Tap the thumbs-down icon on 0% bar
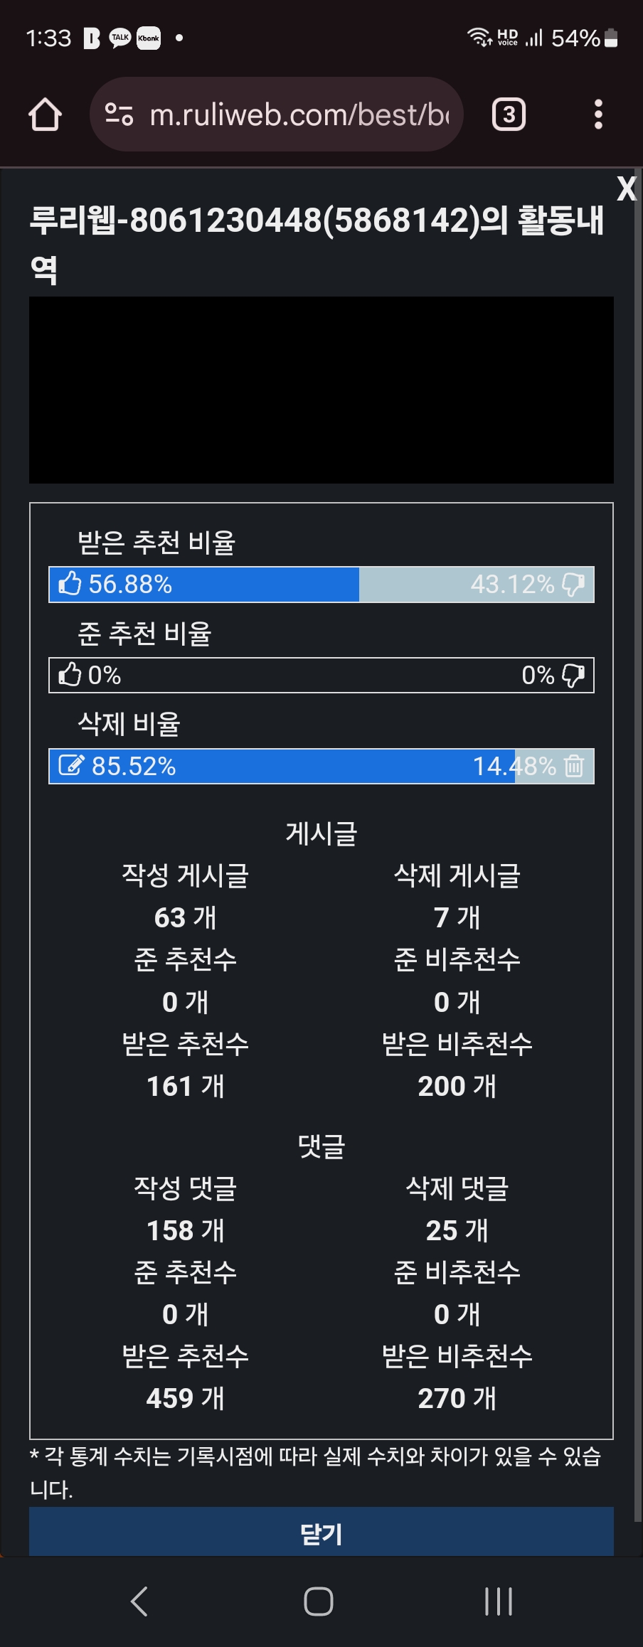Viewport: 643px width, 1647px height. pos(573,675)
